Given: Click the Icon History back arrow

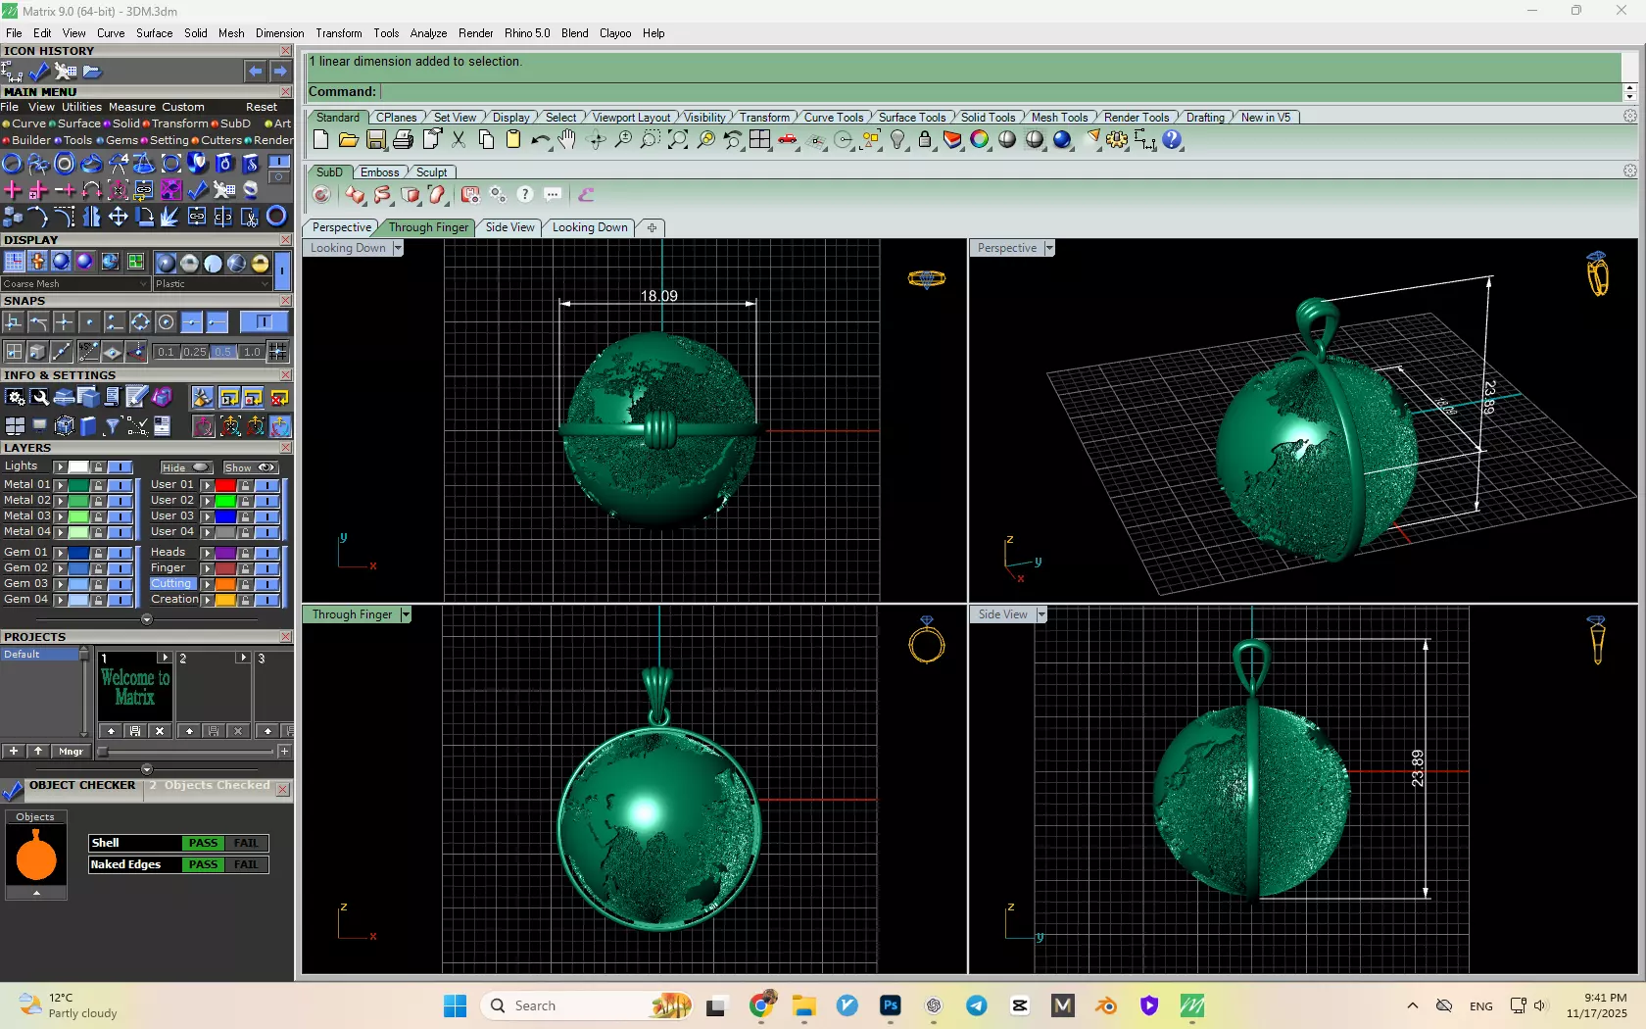Looking at the screenshot, I should coord(255,72).
